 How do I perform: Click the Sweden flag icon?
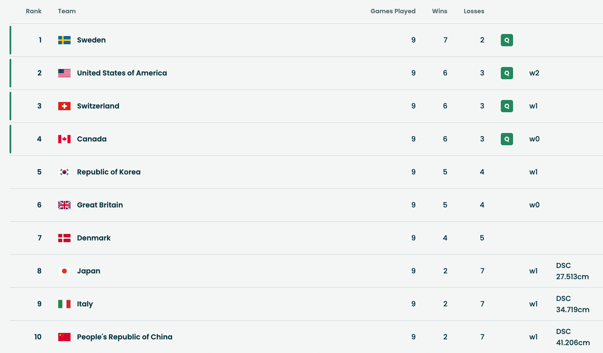pos(64,40)
